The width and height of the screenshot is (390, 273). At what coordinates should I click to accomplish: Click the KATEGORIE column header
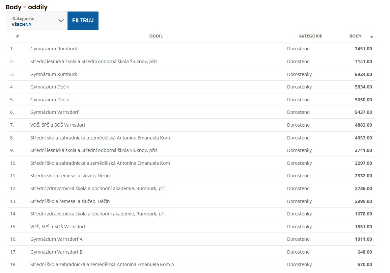[310, 36]
